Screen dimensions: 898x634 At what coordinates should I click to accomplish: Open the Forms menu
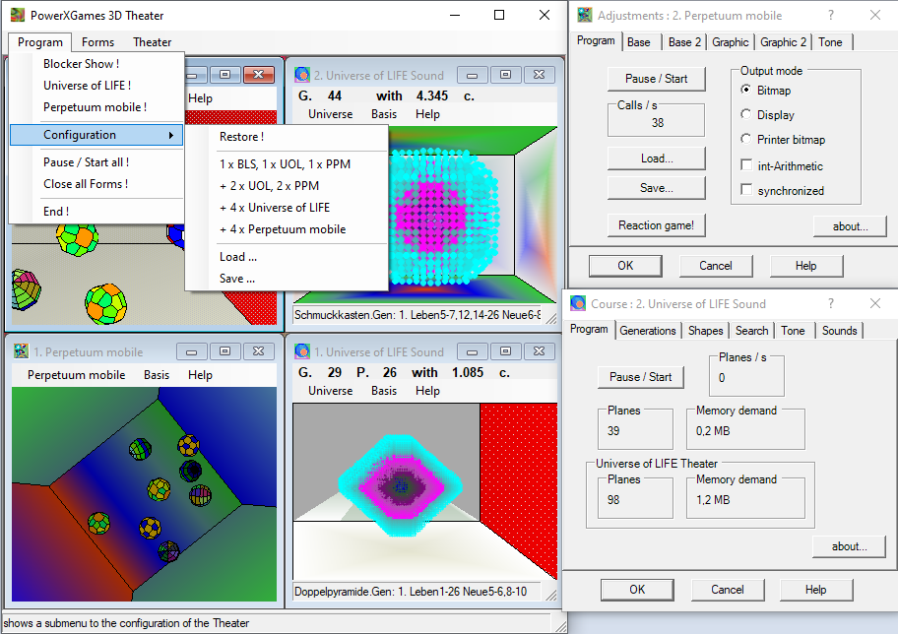click(x=97, y=42)
